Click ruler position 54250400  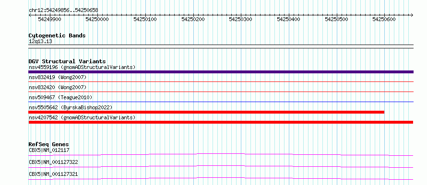pyautogui.click(x=289, y=19)
